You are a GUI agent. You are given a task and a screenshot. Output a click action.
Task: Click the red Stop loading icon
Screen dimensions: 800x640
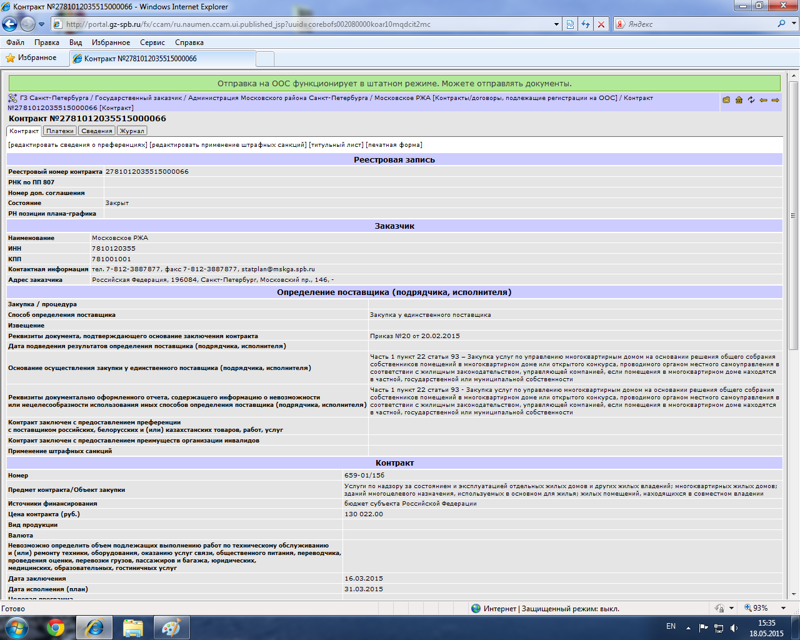click(x=601, y=24)
